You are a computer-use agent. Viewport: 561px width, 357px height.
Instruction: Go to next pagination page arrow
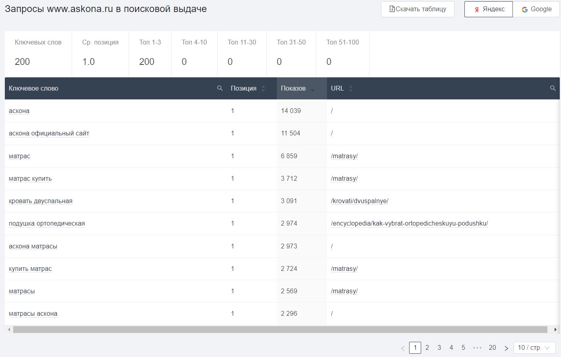click(x=506, y=348)
